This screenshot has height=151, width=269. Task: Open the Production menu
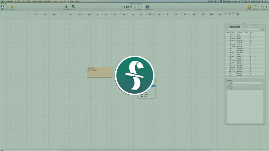pyautogui.click(x=63, y=1)
